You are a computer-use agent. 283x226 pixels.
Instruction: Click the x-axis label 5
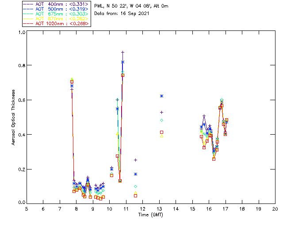[27, 209]
